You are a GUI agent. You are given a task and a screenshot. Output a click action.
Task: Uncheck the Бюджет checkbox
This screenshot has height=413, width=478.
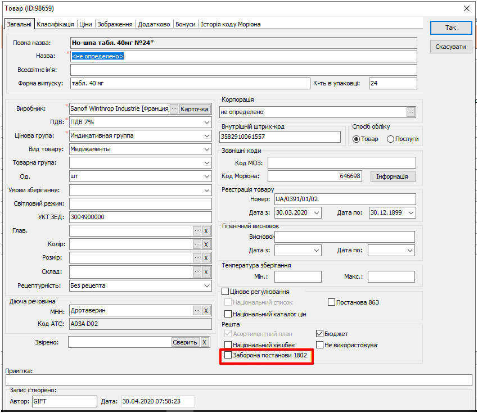coord(321,334)
